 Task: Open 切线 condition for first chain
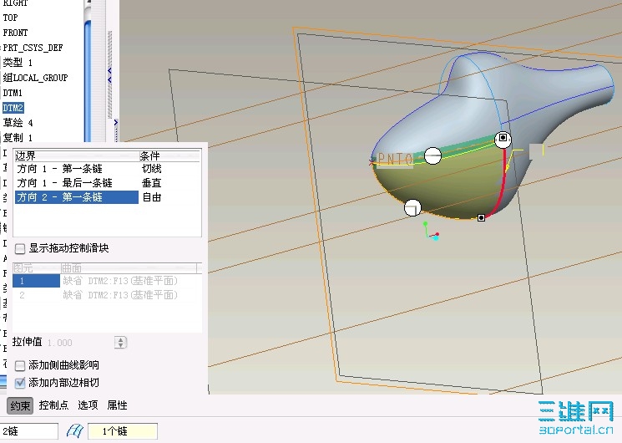tap(151, 169)
